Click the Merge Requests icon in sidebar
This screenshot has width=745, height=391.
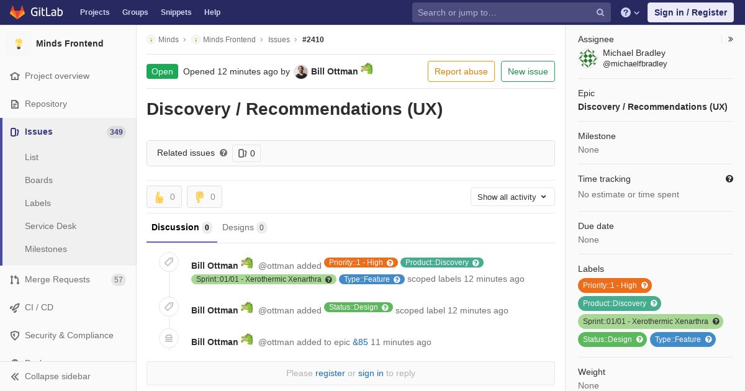(x=15, y=279)
